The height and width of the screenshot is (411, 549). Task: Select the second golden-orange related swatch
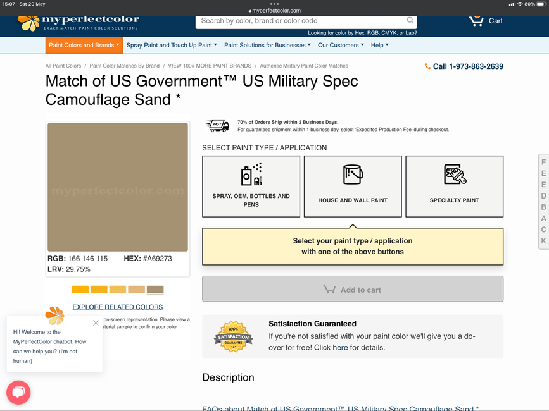coord(99,290)
